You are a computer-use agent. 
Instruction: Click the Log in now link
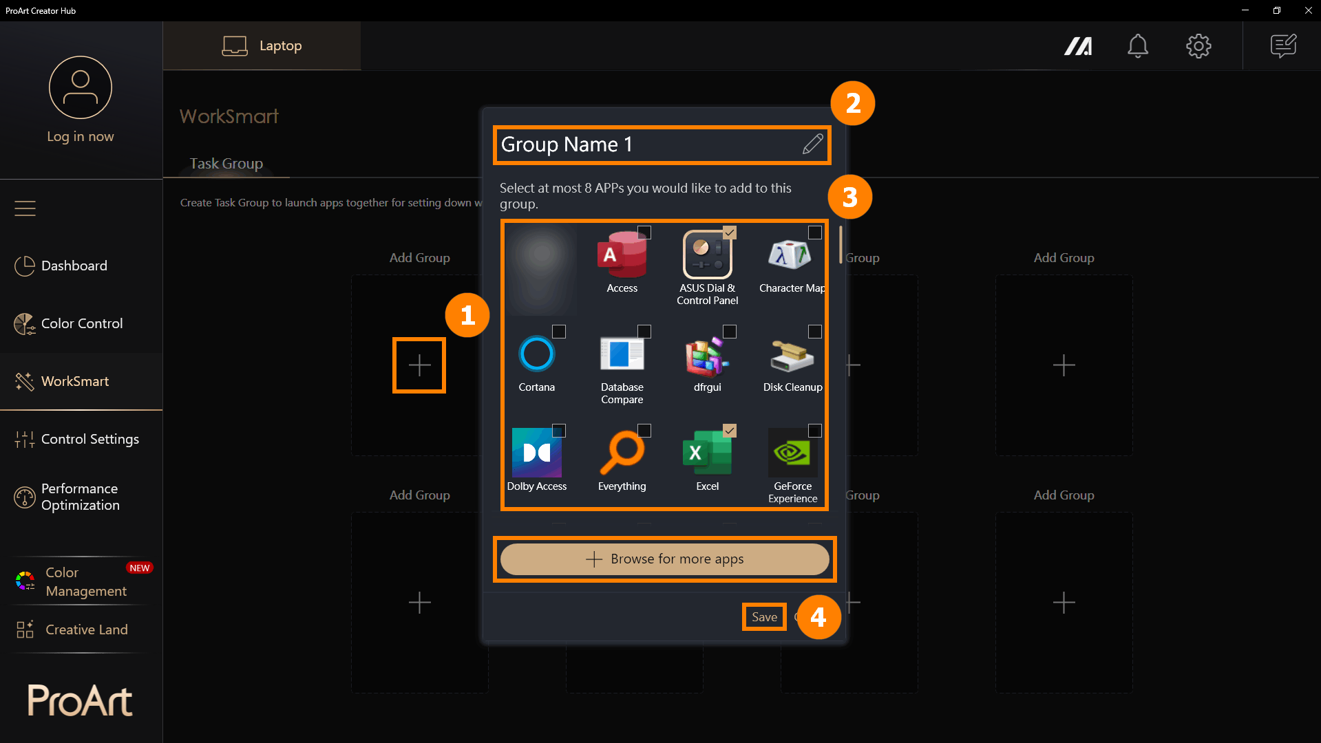(x=81, y=136)
